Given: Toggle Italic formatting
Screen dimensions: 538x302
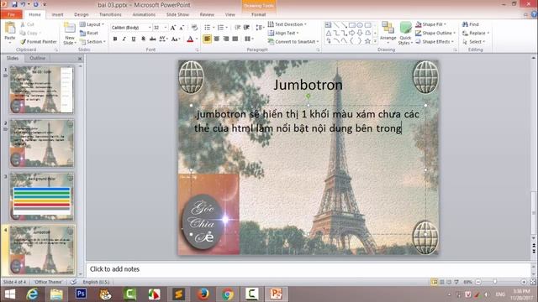Looking at the screenshot, I should [x=124, y=39].
